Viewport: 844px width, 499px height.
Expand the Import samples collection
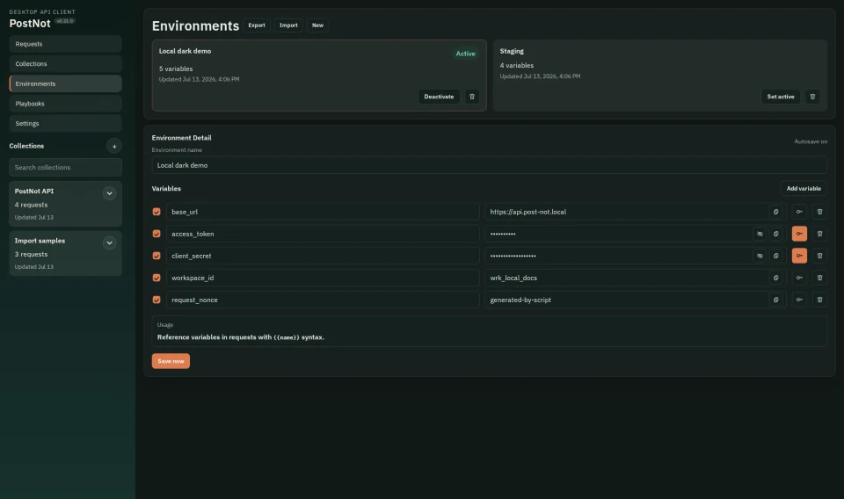109,243
